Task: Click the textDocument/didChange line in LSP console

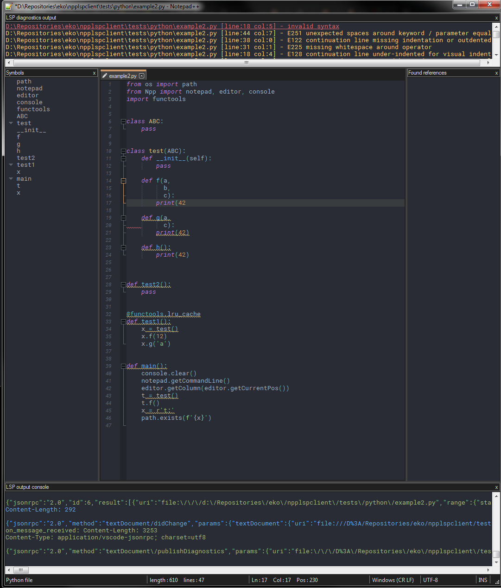Action: tap(248, 524)
